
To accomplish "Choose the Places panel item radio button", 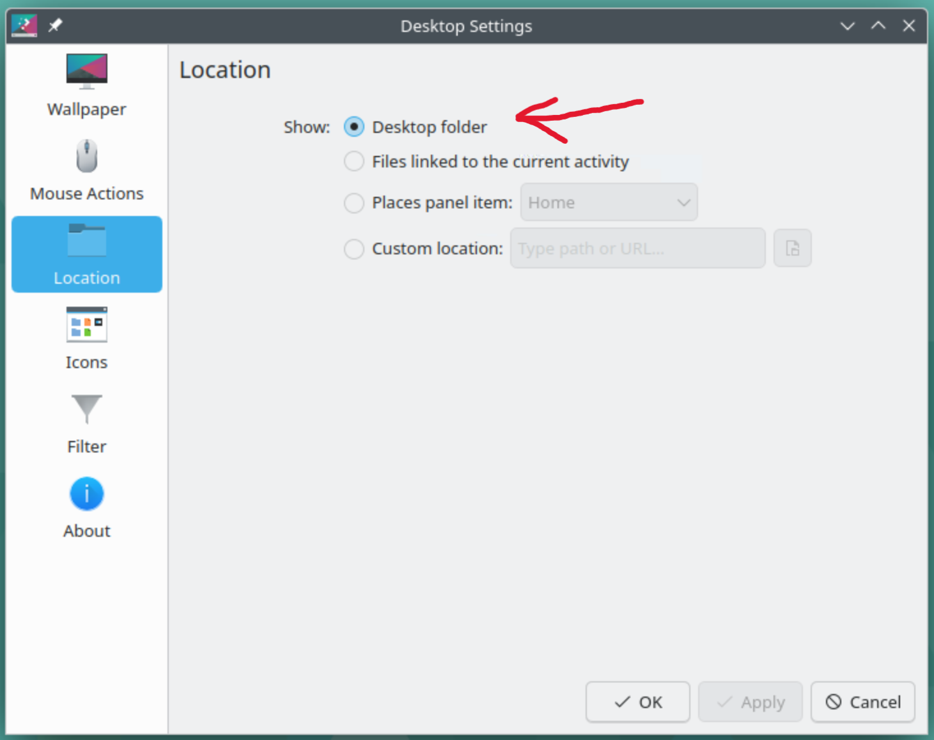I will pos(354,203).
